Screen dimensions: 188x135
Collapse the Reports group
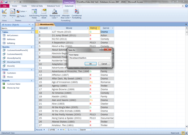point(31,81)
